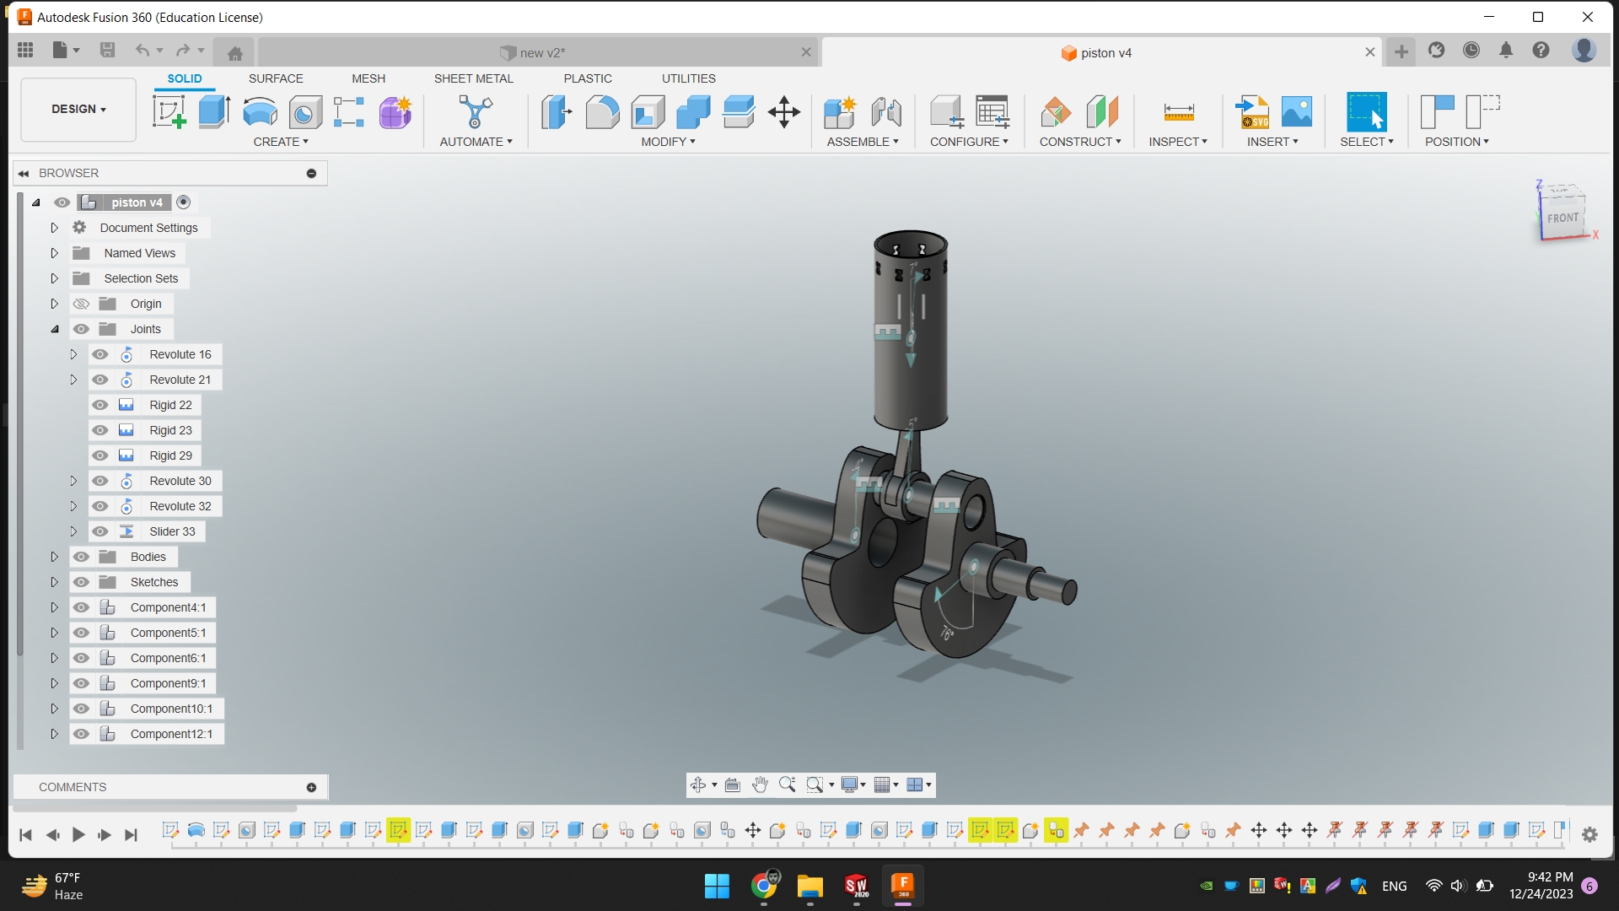Switch to the PLASTIC tab
This screenshot has height=911, width=1619.
pos(588,78)
